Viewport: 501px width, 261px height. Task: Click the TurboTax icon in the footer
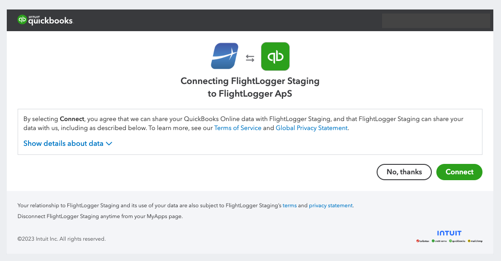point(418,241)
